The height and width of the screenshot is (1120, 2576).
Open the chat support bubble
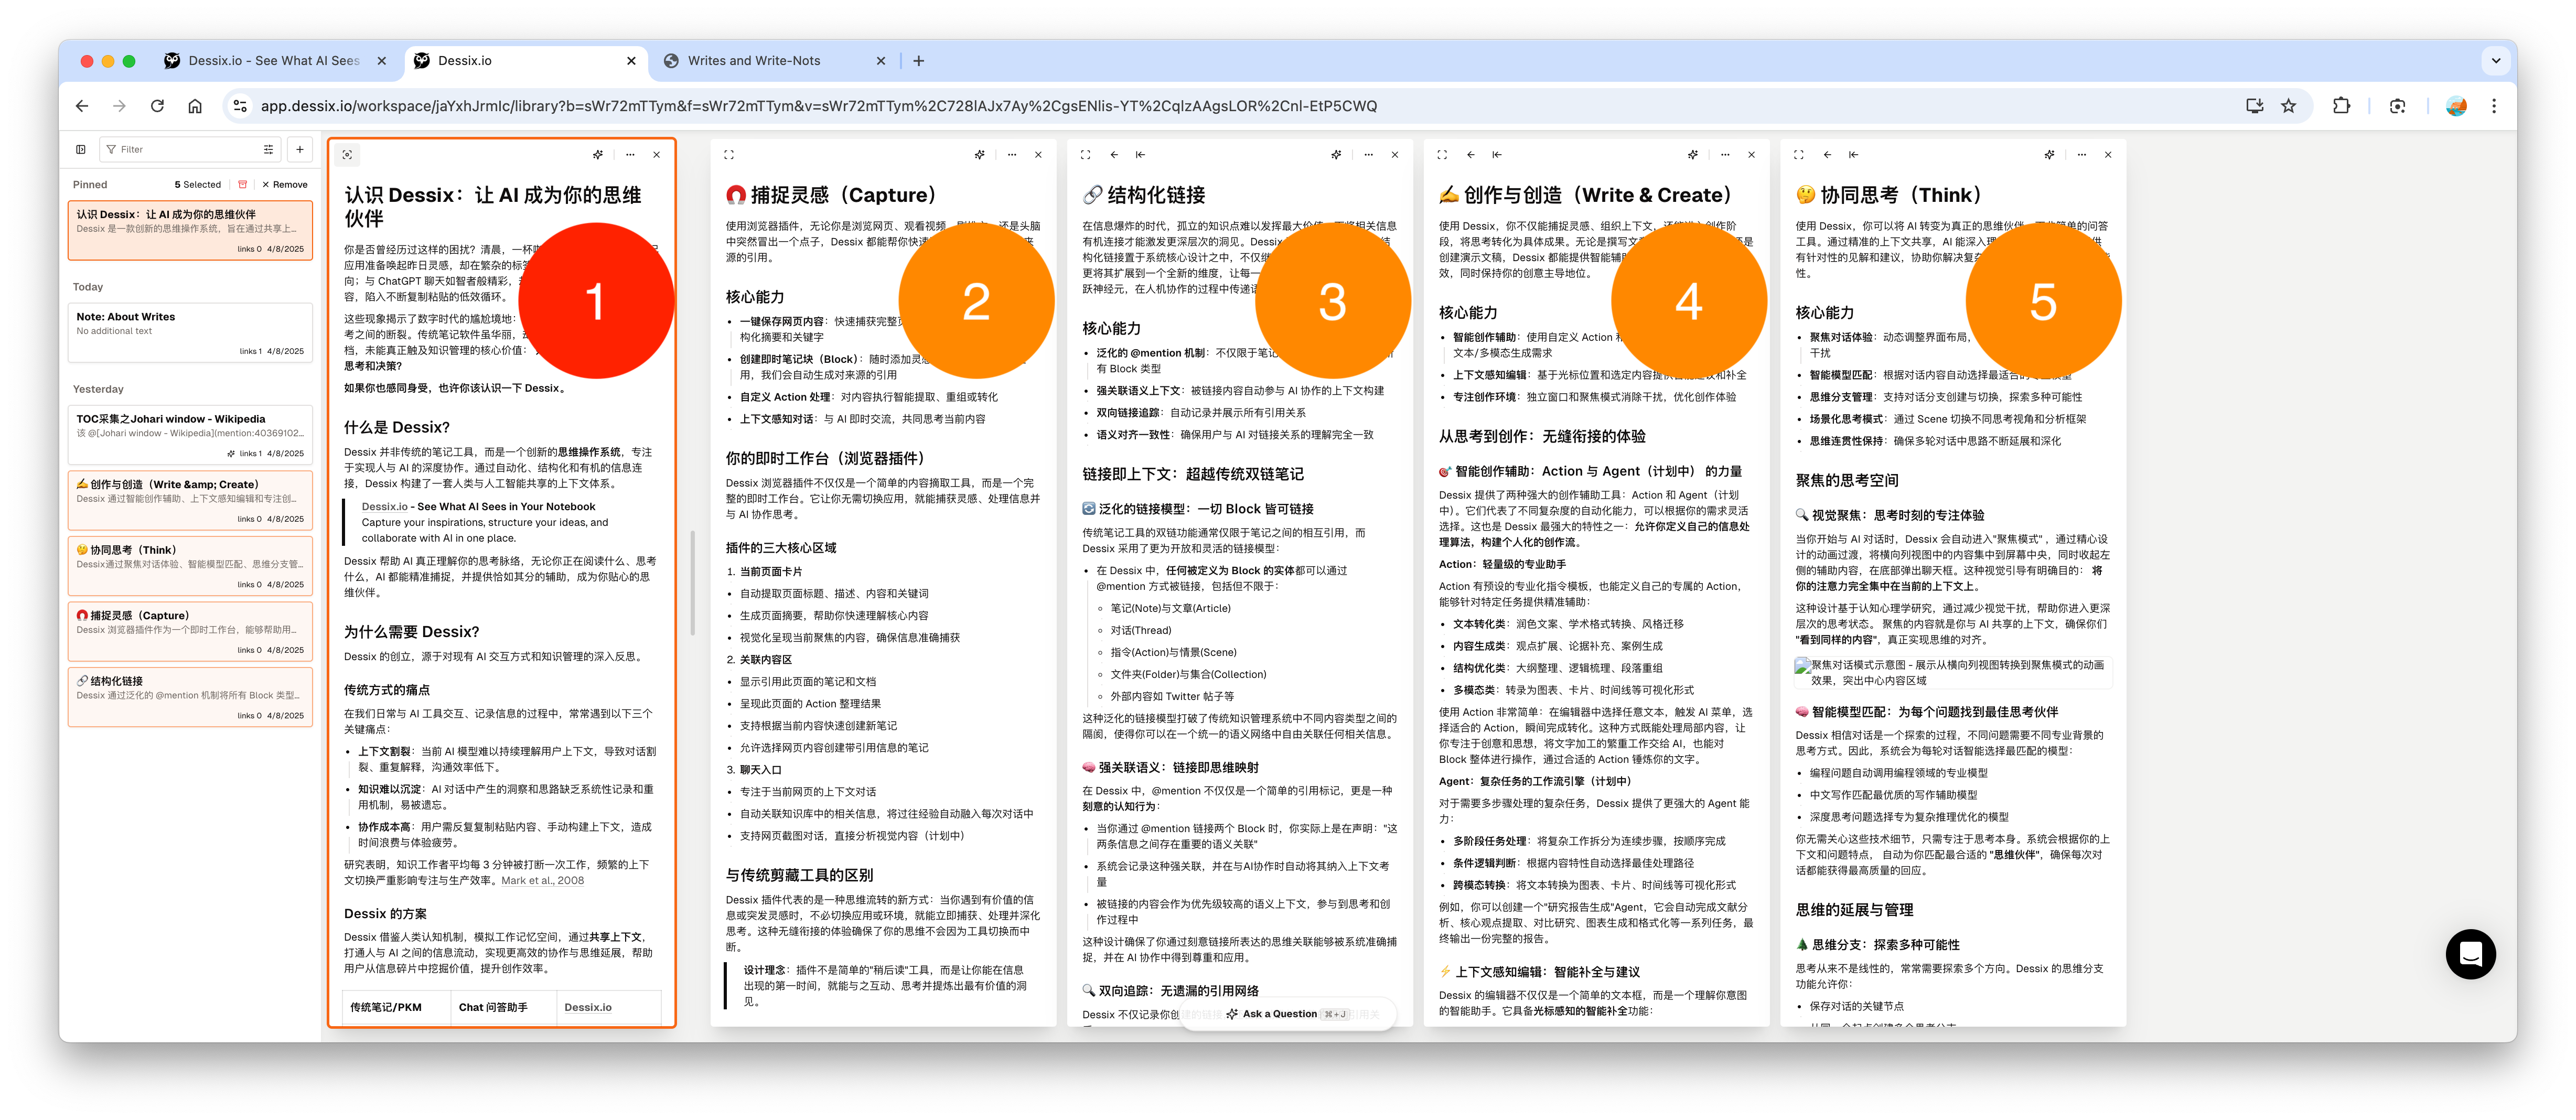[x=2471, y=954]
